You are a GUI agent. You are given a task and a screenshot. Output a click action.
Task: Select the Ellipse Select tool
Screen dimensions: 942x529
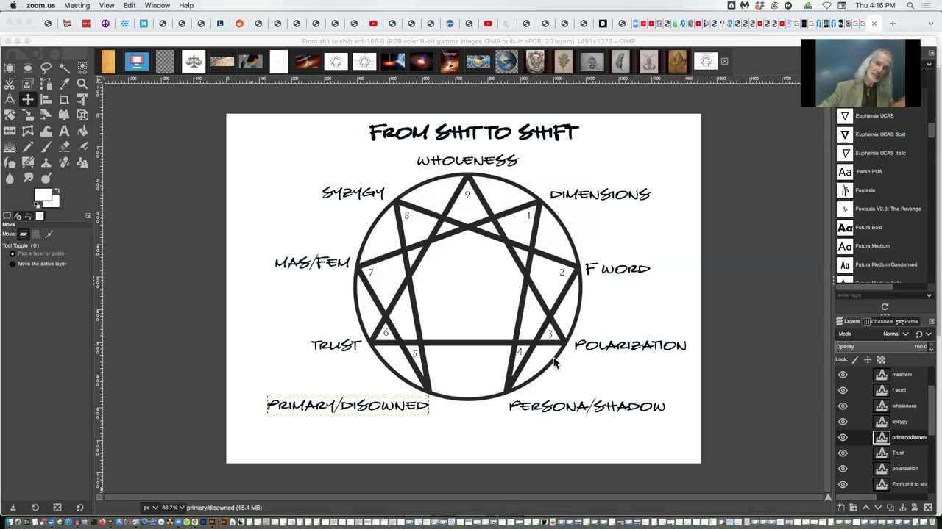click(27, 68)
